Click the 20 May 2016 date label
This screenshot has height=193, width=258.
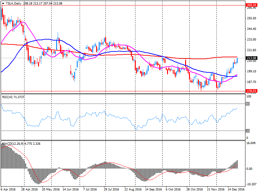point(50,190)
